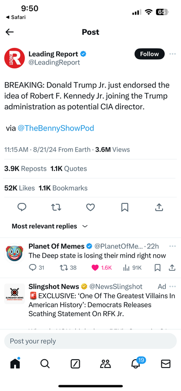Tap the back arrow icon
This screenshot has height=391, width=181.
pyautogui.click(x=9, y=32)
